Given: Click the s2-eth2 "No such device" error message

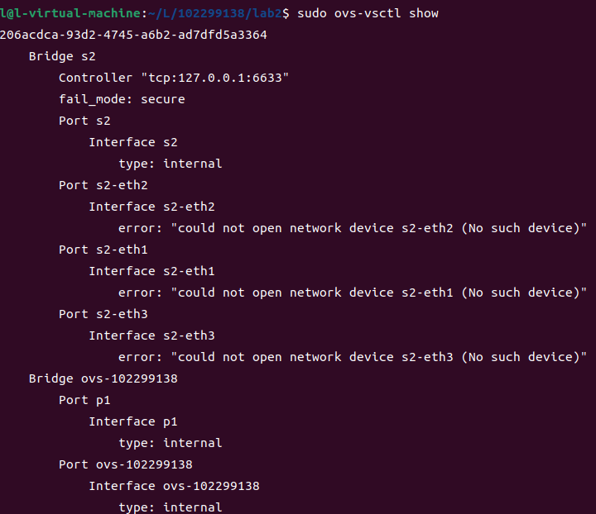Looking at the screenshot, I should [x=353, y=228].
